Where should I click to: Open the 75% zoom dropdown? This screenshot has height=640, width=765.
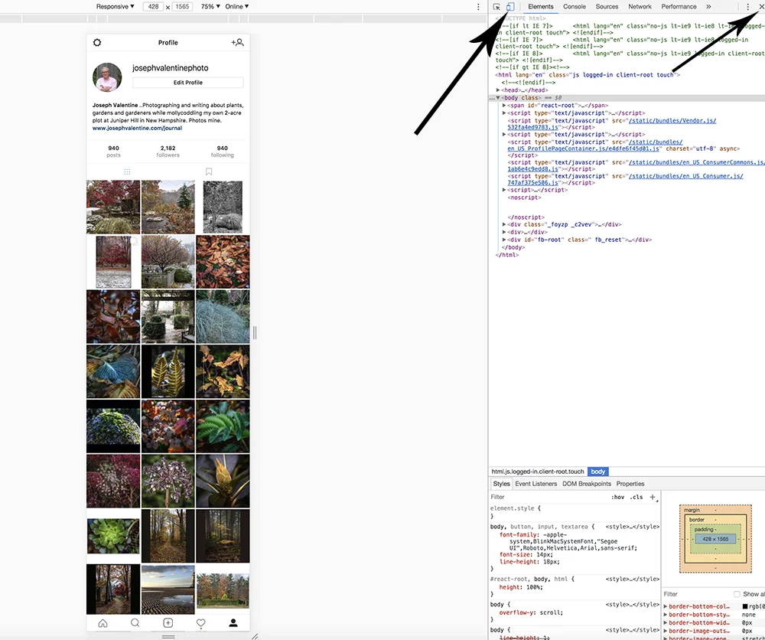pyautogui.click(x=210, y=6)
